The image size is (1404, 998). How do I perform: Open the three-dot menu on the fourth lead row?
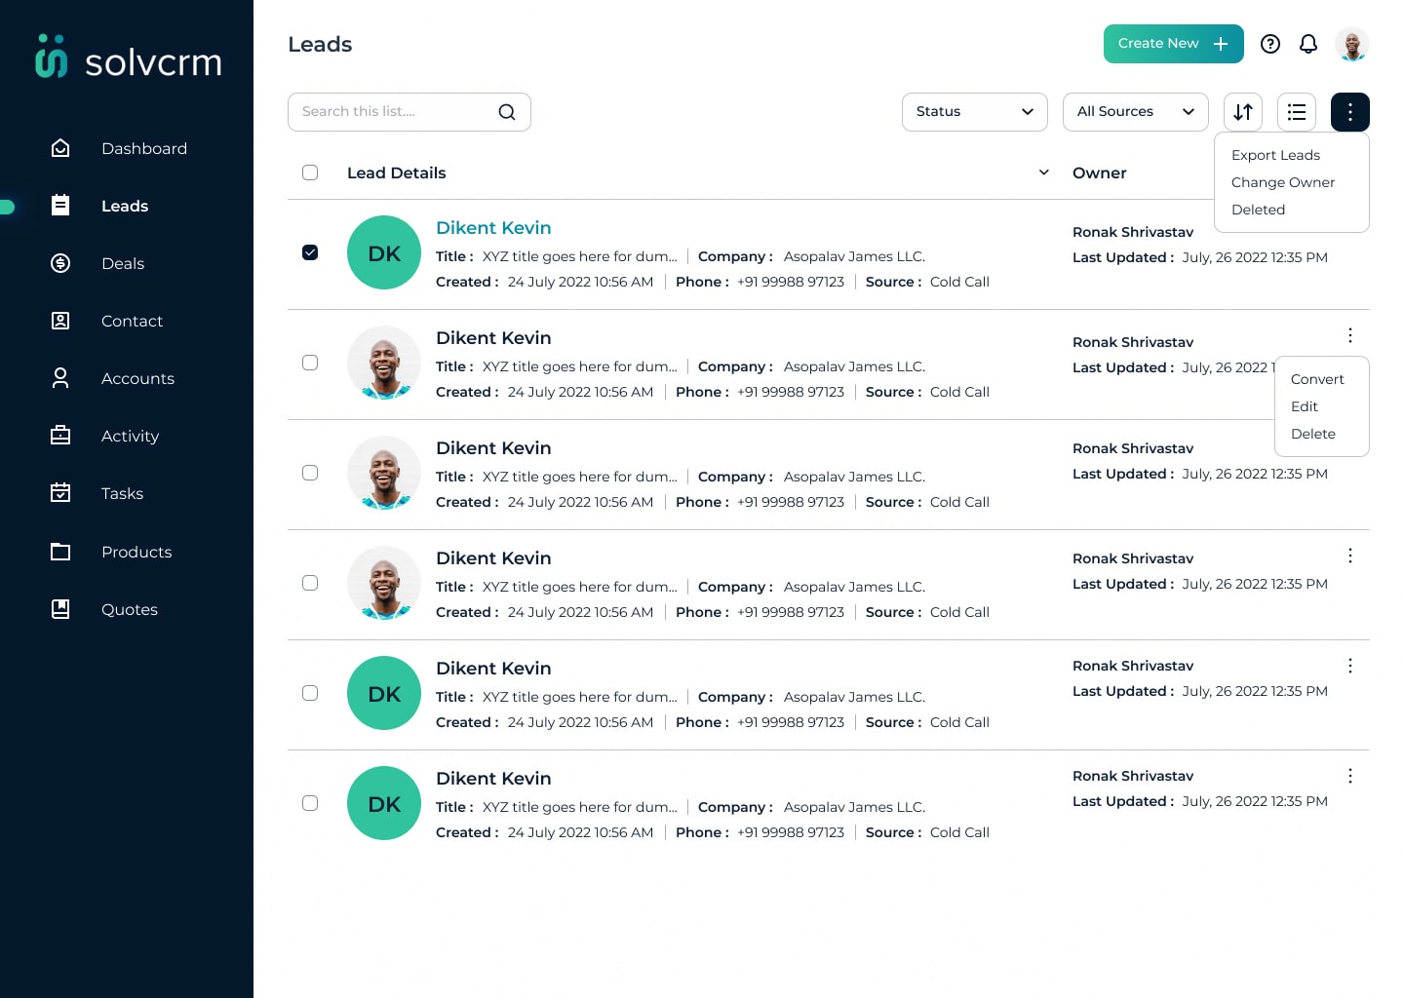tap(1350, 556)
